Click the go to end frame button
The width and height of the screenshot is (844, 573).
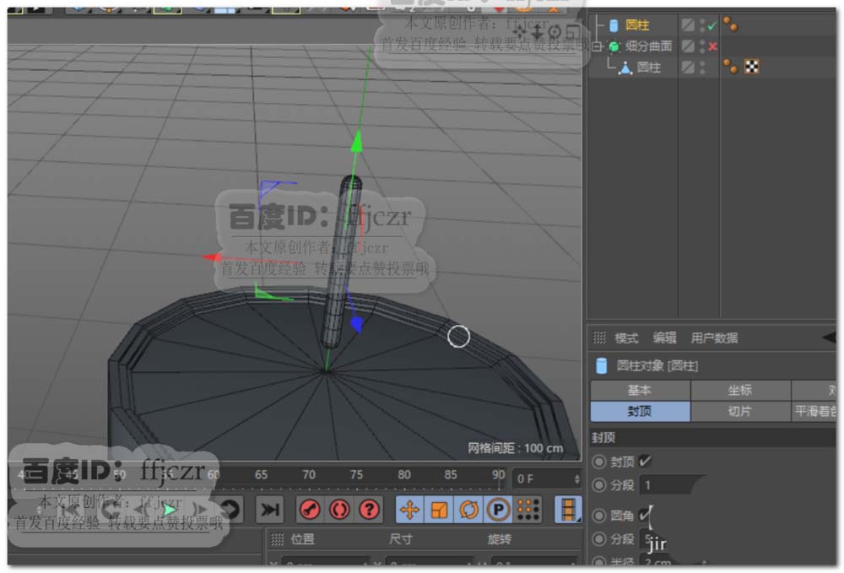pyautogui.click(x=269, y=510)
